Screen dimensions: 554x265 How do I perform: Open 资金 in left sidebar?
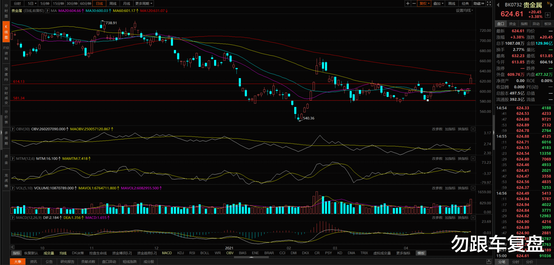click(6, 159)
